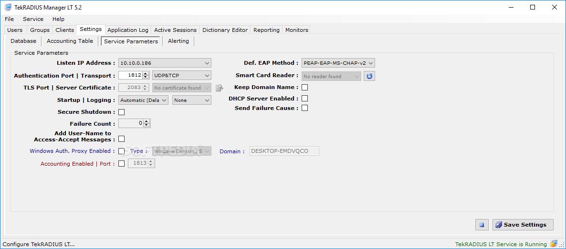Open Windows Domain type dropdown
566x249 pixels.
[x=182, y=151]
